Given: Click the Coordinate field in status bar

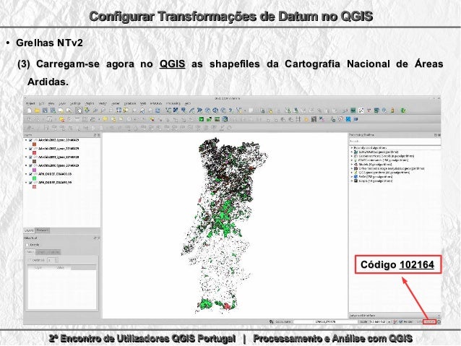Looking at the screenshot, I should click(x=325, y=322).
